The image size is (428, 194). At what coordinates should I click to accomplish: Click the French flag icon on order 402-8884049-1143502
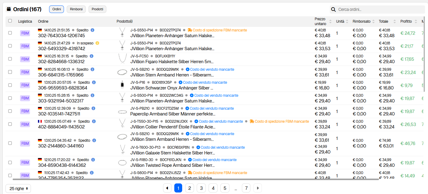pos(40,121)
